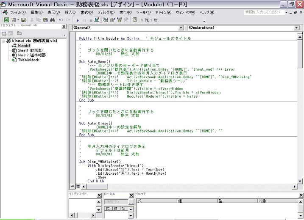The height and width of the screenshot is (220, 304).
Task: Open the ツール(T) menu
Action: pyautogui.click(x=143, y=12)
